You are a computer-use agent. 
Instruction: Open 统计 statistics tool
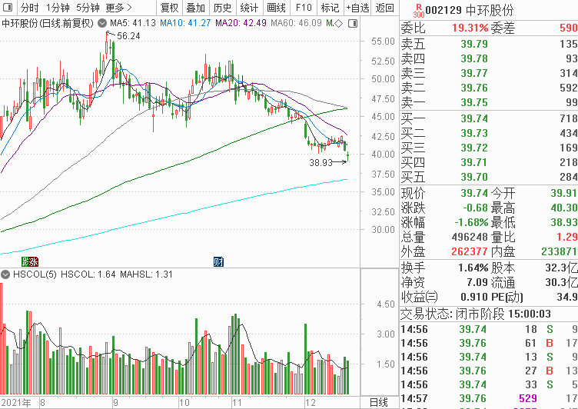(x=249, y=8)
